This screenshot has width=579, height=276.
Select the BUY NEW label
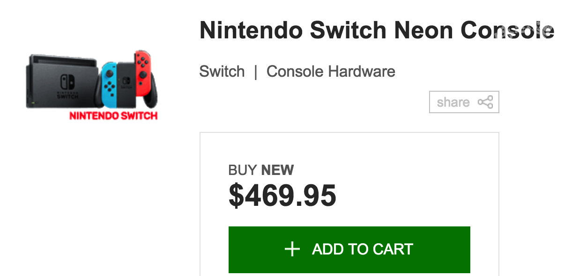coord(261,170)
